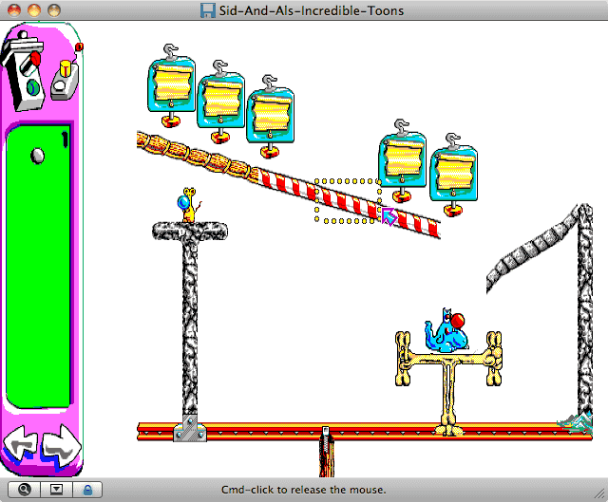
Task: Select the stone ramp at the right
Action: pos(531,250)
